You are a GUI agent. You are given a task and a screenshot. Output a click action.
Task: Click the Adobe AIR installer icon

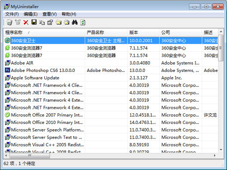[7, 63]
